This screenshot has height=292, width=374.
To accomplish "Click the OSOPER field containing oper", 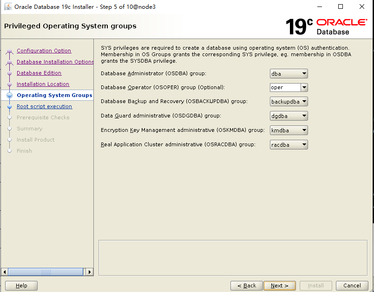I will click(285, 87).
